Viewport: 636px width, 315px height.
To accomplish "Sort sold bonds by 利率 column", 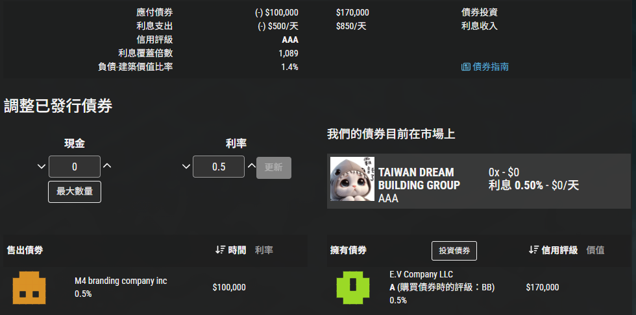I will (264, 250).
